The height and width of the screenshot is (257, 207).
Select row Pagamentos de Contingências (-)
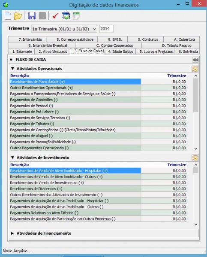point(98,130)
